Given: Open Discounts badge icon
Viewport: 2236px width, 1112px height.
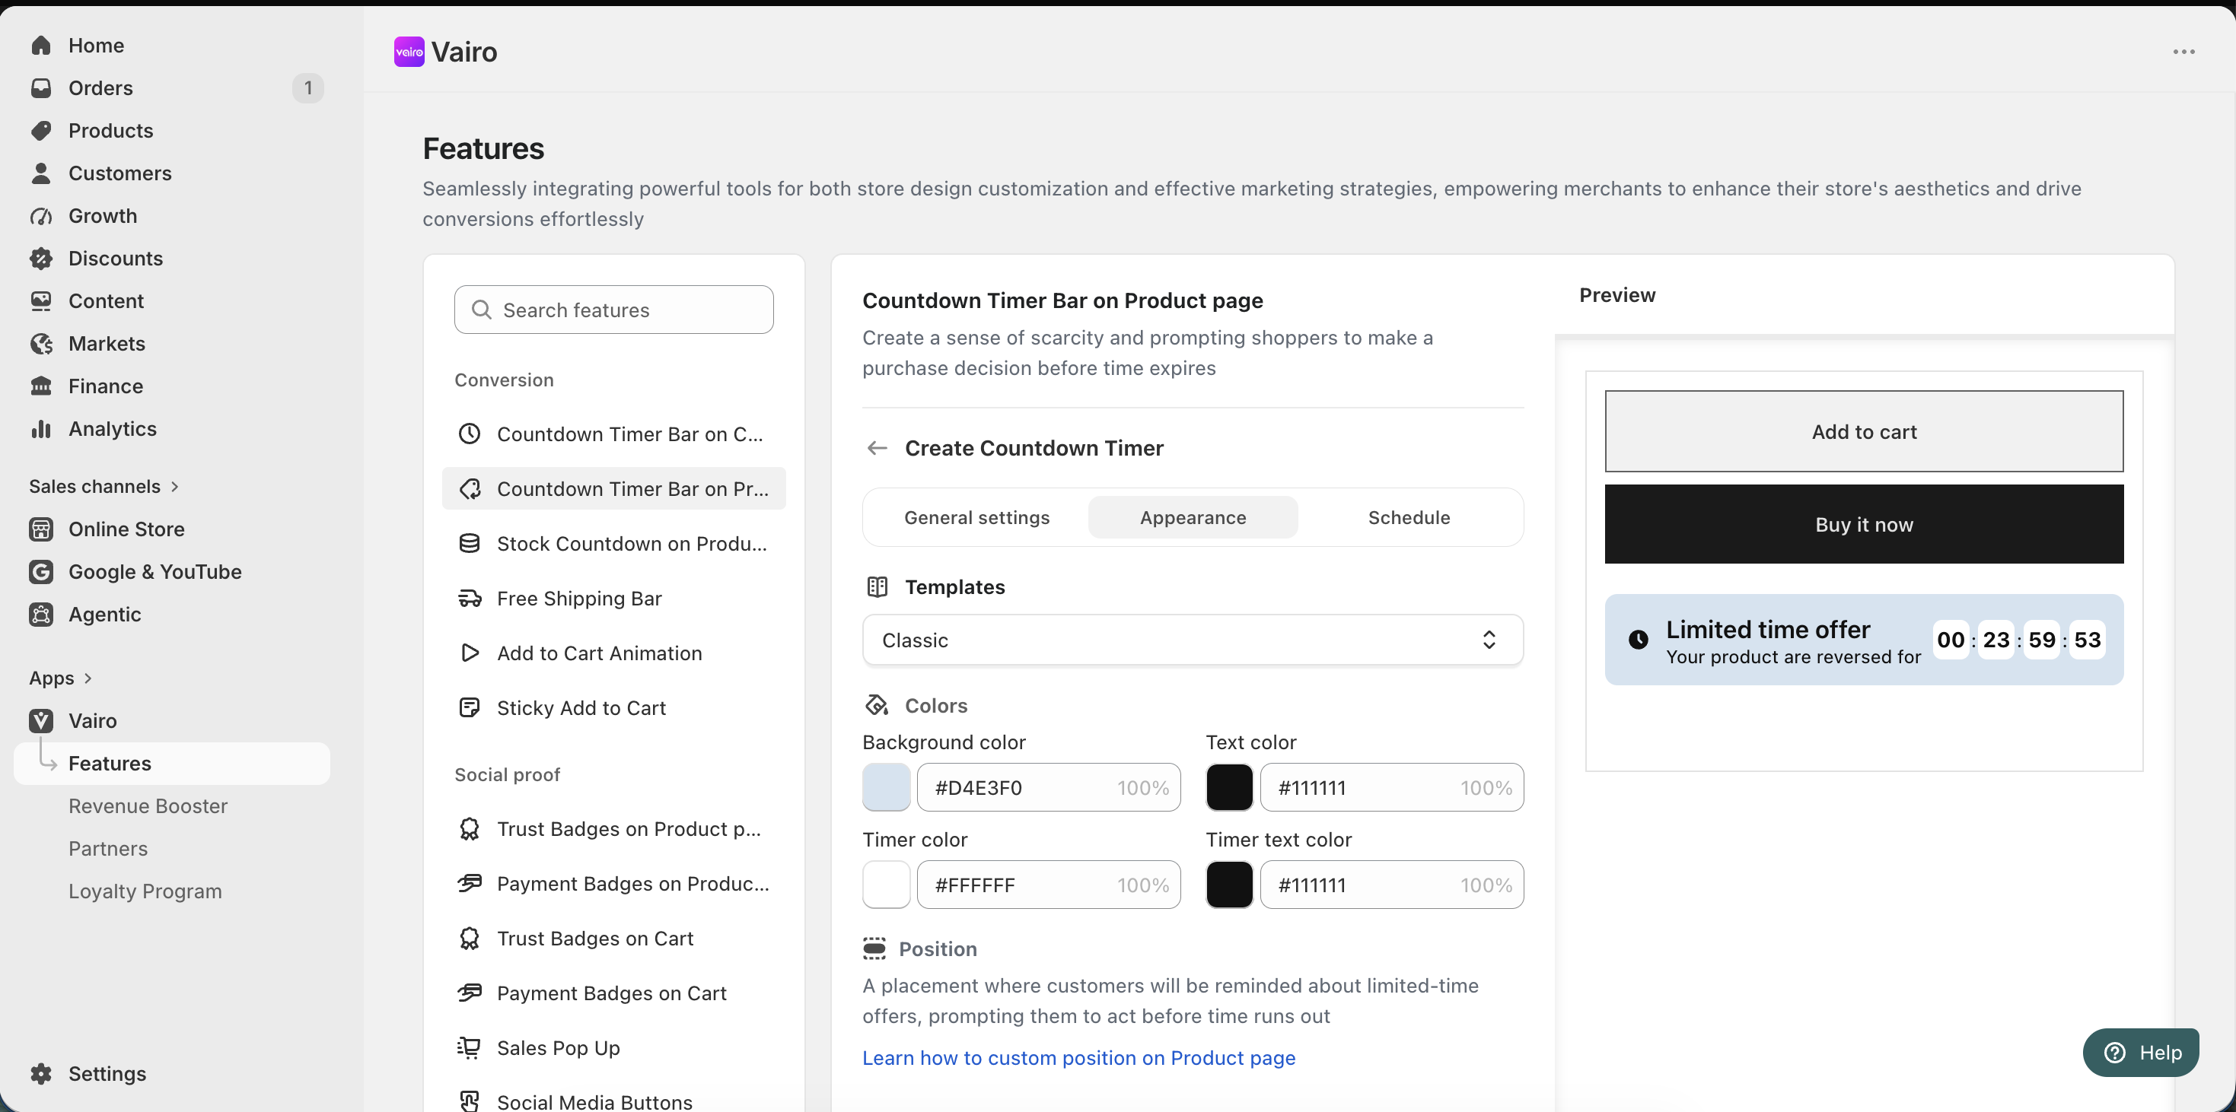Looking at the screenshot, I should 41,258.
